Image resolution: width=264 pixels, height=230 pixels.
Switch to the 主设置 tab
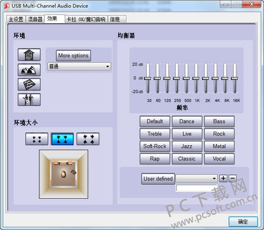pos(16,19)
